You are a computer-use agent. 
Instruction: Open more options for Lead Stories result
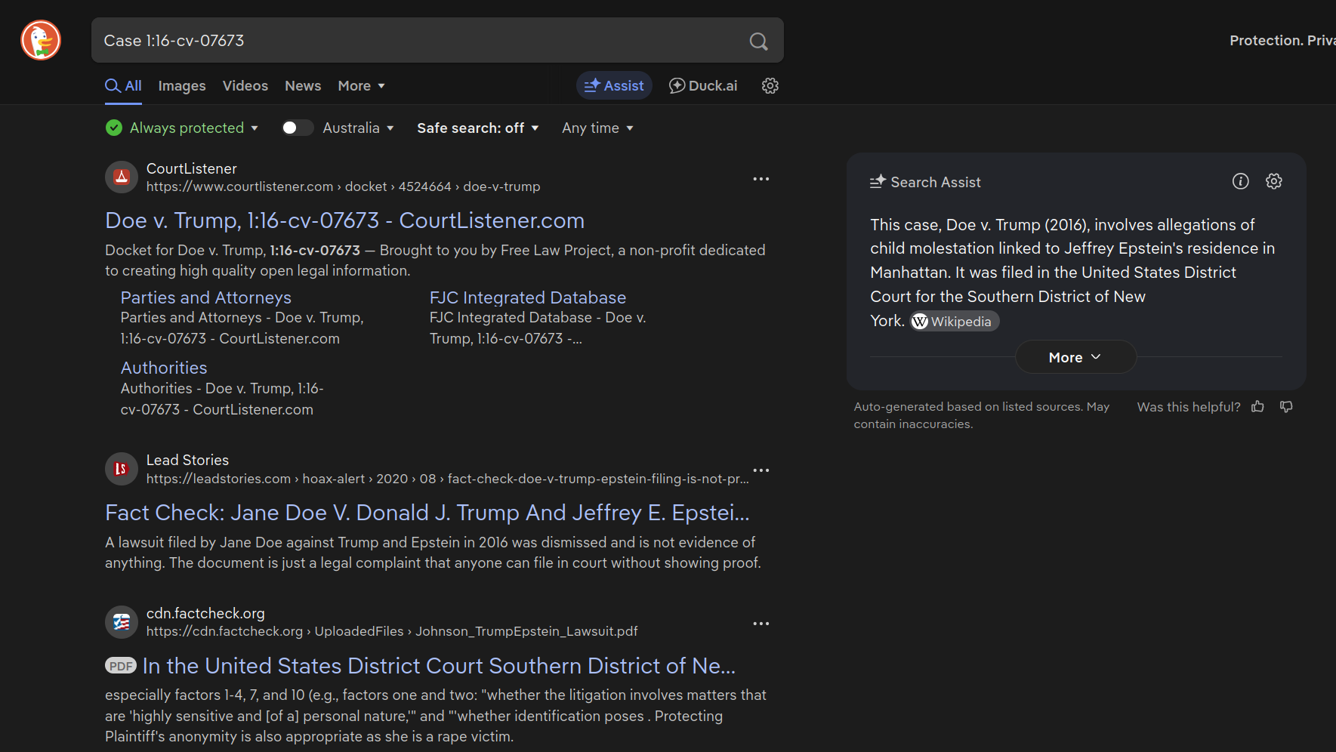click(761, 470)
